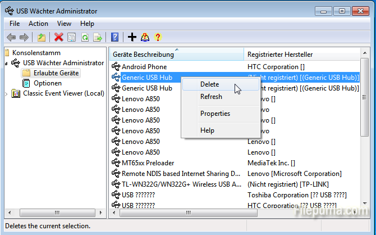Open the Action menu
376x235 pixels.
click(x=38, y=24)
